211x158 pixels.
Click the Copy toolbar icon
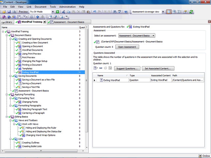tap(69, 12)
